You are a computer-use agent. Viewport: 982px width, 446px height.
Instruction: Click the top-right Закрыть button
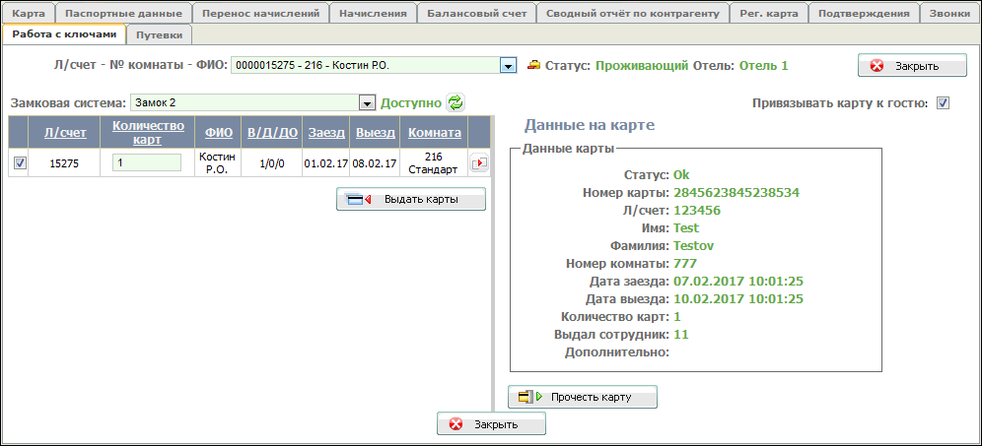912,66
